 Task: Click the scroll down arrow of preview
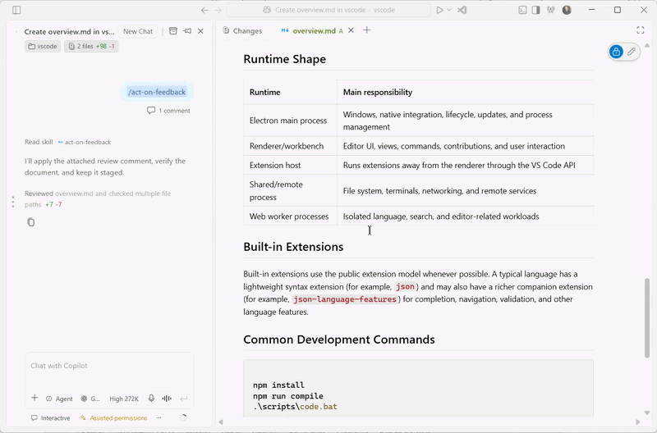tap(647, 413)
